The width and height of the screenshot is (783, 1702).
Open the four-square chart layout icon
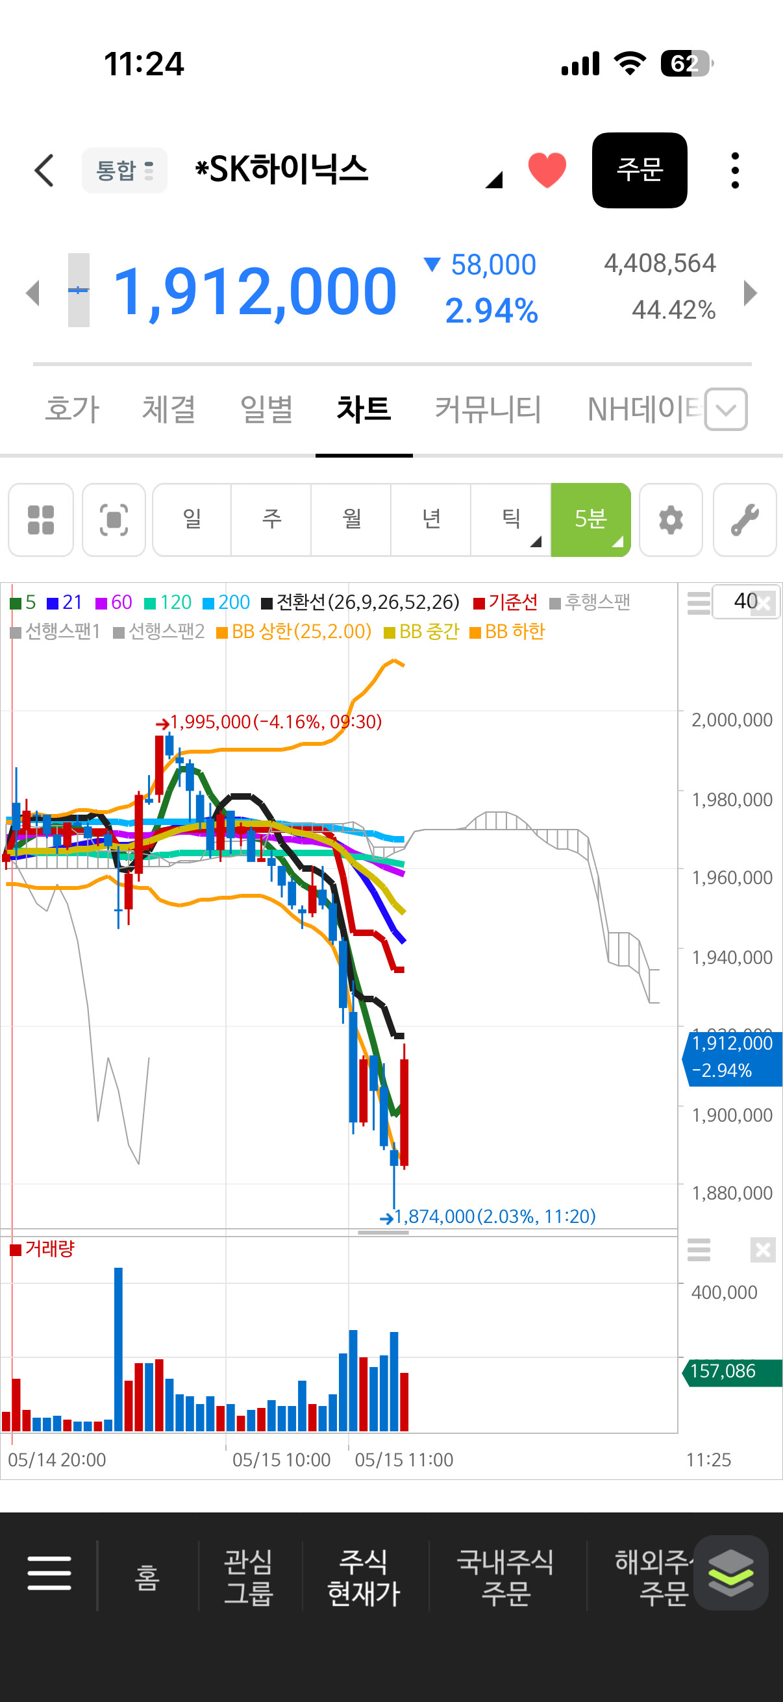point(41,520)
